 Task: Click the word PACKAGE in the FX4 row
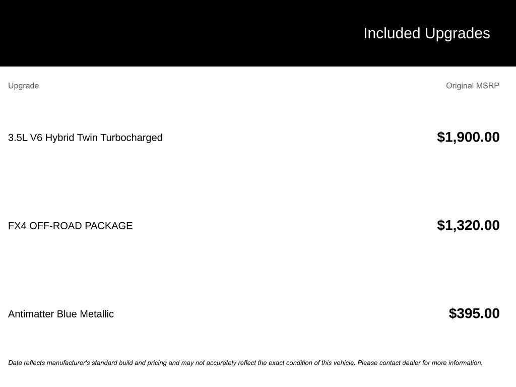point(108,226)
